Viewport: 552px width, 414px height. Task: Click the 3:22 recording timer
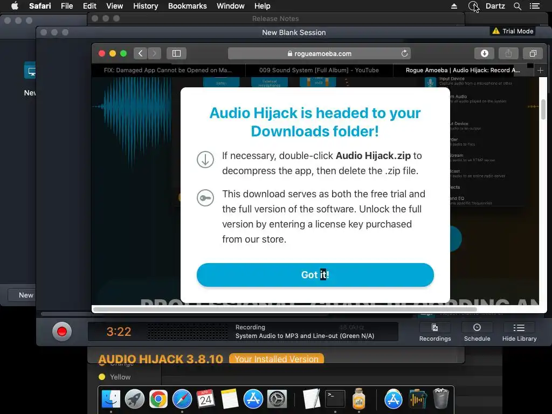pyautogui.click(x=119, y=332)
